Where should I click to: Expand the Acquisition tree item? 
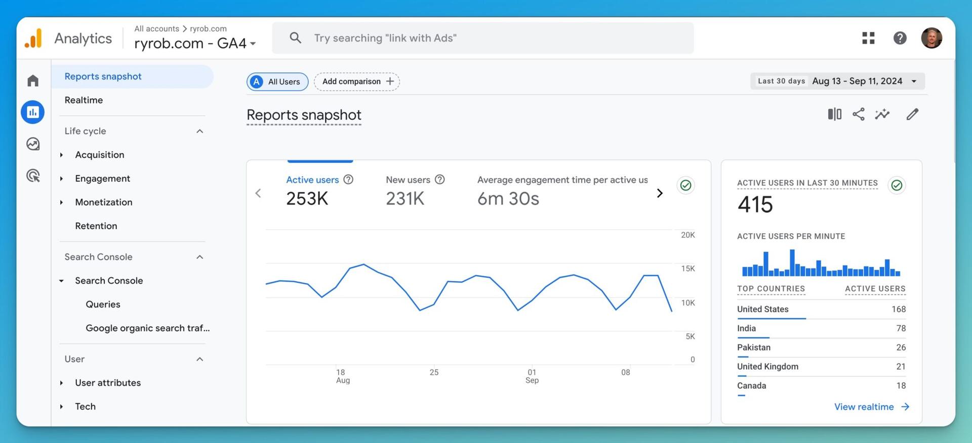click(x=62, y=155)
